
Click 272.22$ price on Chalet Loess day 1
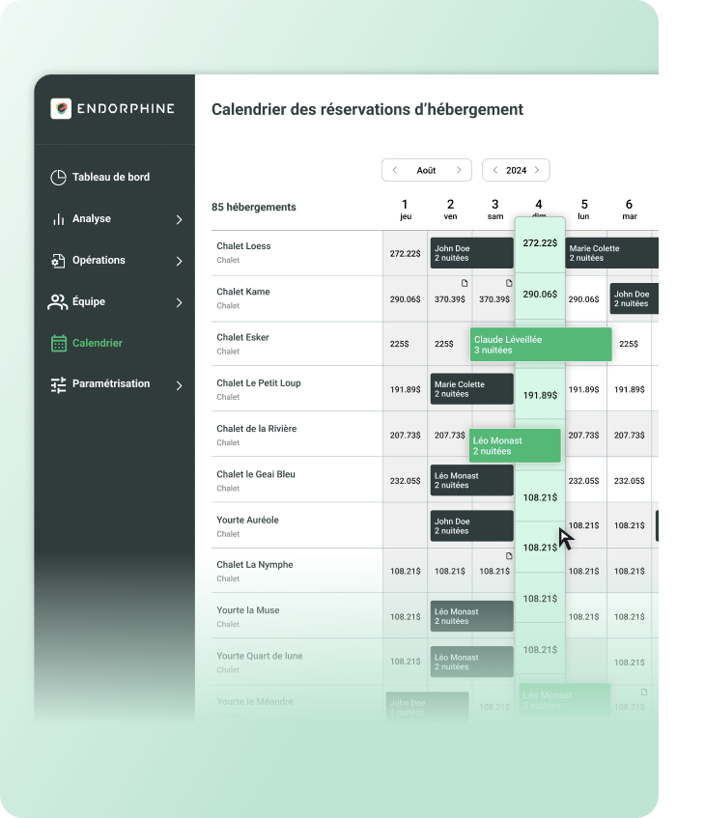[x=405, y=254]
